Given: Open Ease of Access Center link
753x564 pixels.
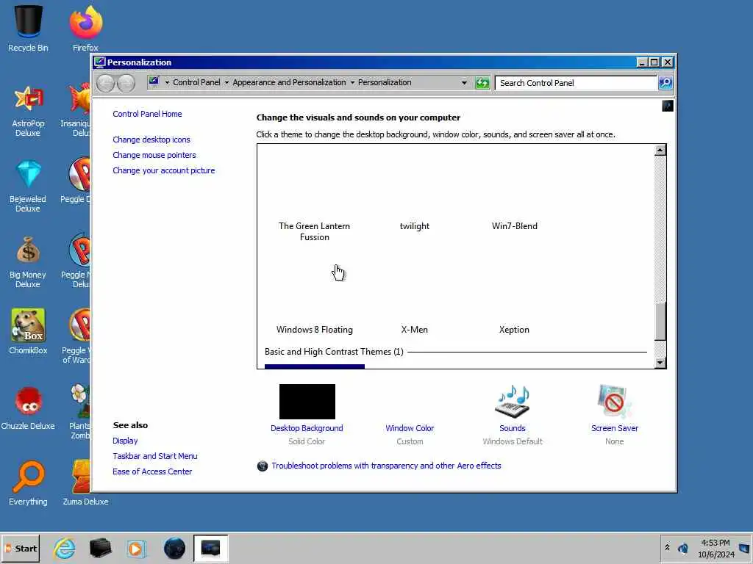Looking at the screenshot, I should (x=152, y=471).
